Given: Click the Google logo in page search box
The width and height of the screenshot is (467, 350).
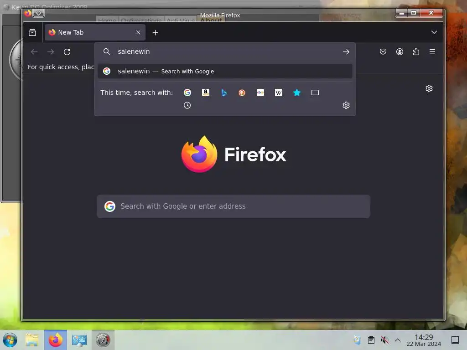Looking at the screenshot, I should pyautogui.click(x=110, y=206).
